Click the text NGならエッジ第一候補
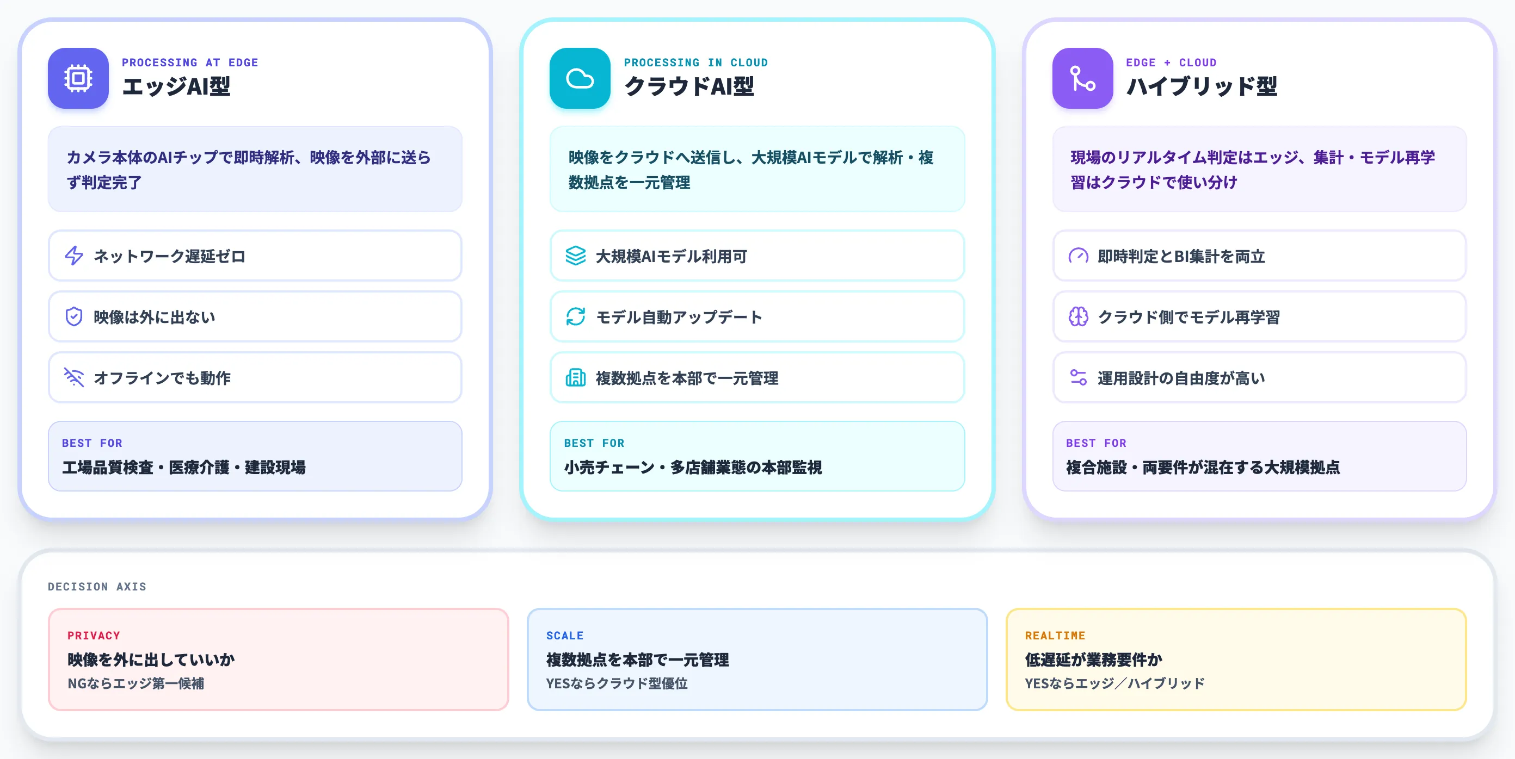This screenshot has height=759, width=1515. pyautogui.click(x=136, y=683)
